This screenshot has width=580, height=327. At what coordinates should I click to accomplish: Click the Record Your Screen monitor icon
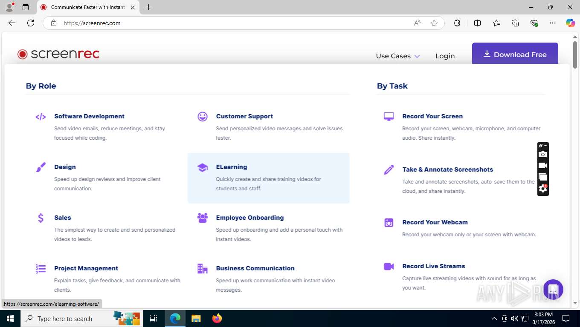[x=389, y=117]
